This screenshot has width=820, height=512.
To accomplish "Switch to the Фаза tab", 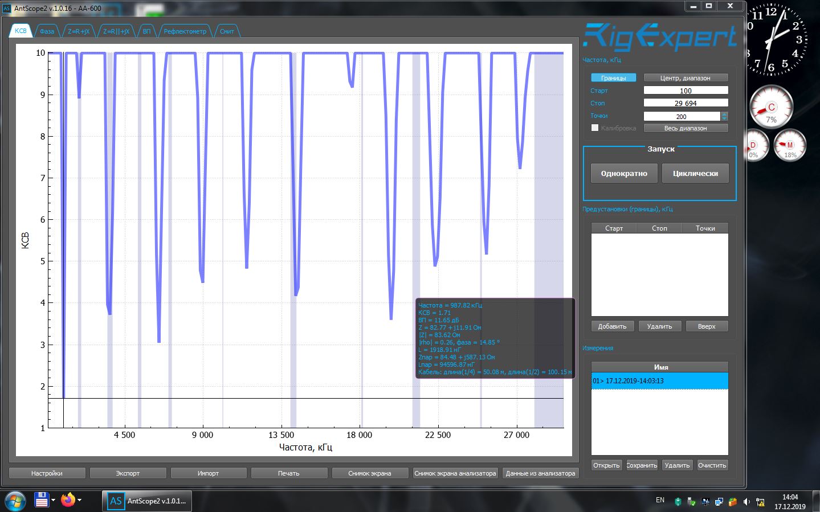I will pyautogui.click(x=47, y=31).
